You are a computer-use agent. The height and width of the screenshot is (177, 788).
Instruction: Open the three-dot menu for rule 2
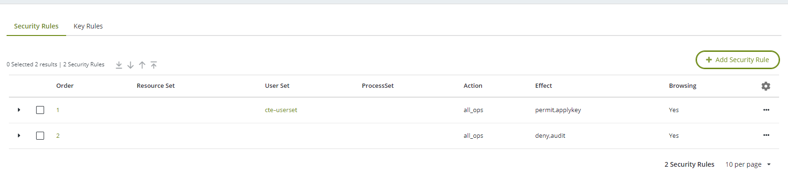pyautogui.click(x=766, y=135)
